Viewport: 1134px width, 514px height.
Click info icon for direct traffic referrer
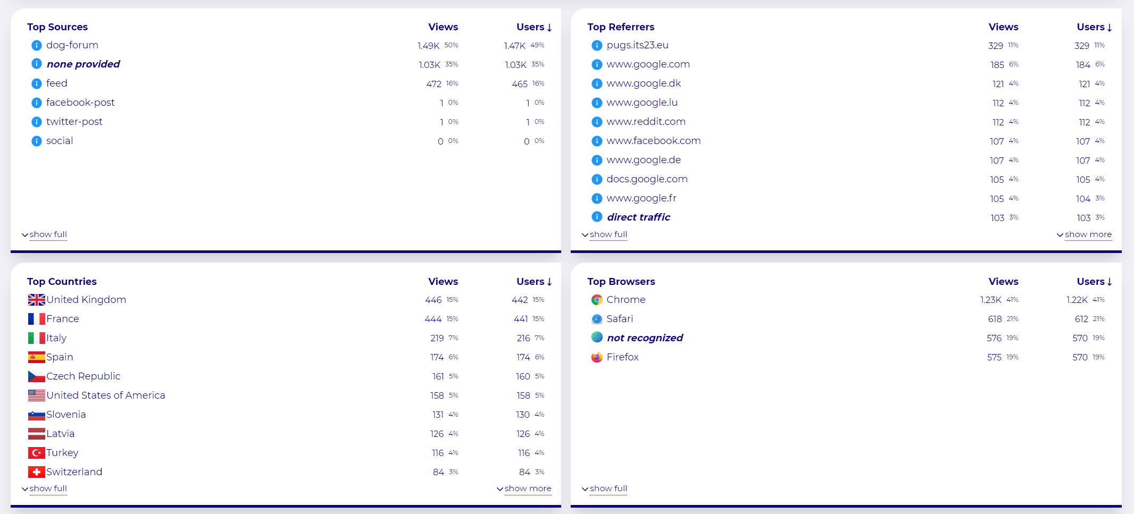(x=597, y=217)
